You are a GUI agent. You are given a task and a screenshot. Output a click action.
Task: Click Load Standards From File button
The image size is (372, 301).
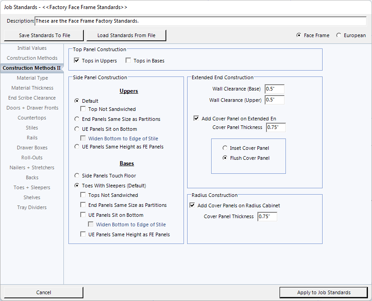pos(126,35)
